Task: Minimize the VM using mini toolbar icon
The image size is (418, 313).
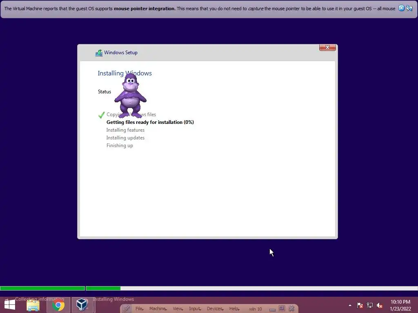Action: point(272,309)
